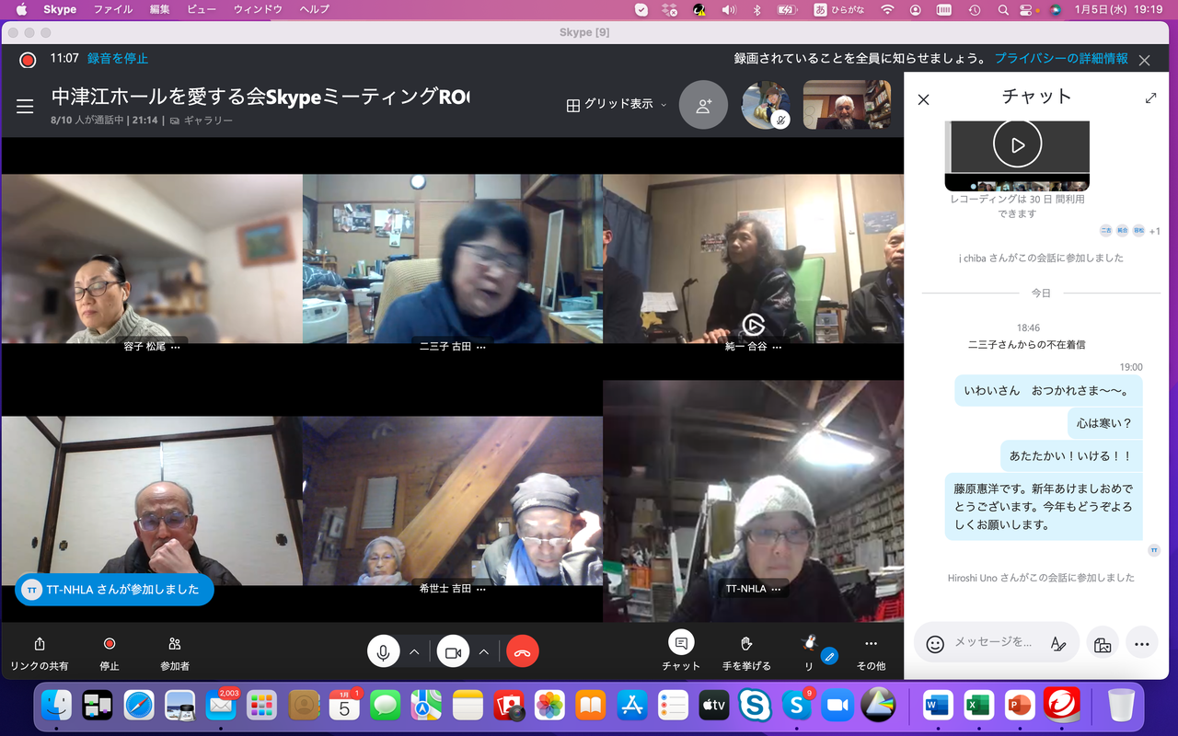Select the muted participant avatar thumbnail
Screen dimensions: 1178x736
pos(766,105)
